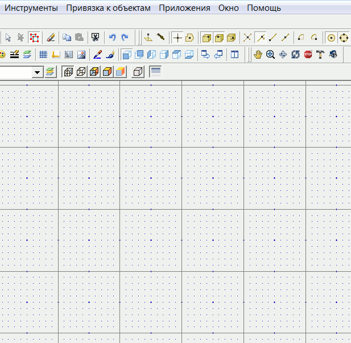351x343 pixels.
Task: Open the Помощь menu
Action: (264, 8)
